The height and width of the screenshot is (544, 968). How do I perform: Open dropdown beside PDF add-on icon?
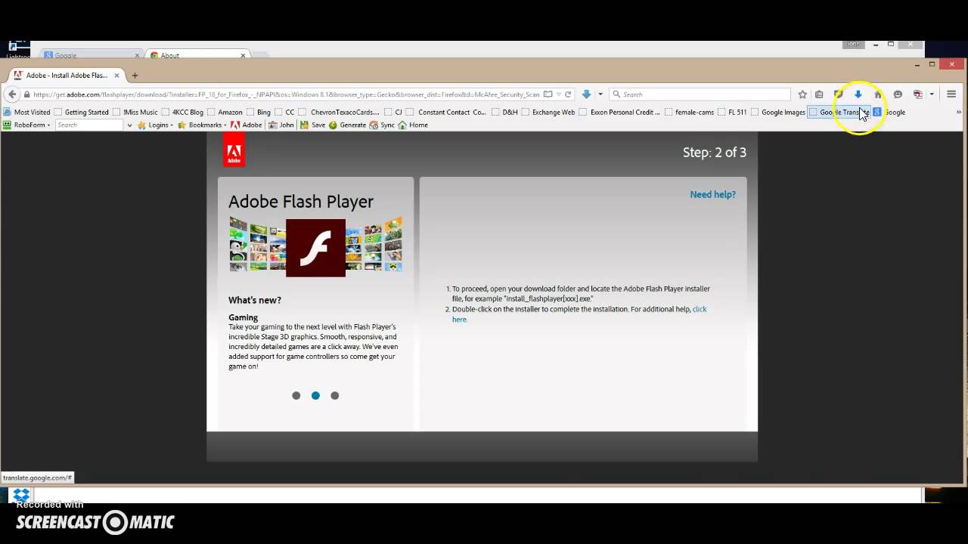coord(932,94)
